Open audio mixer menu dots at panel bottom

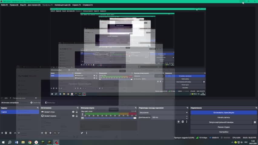pos(86,133)
